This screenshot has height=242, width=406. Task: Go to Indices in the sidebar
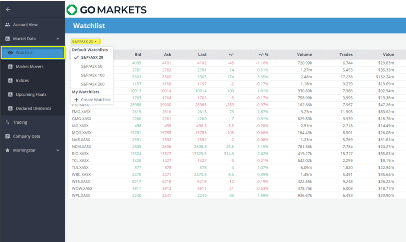(33, 81)
